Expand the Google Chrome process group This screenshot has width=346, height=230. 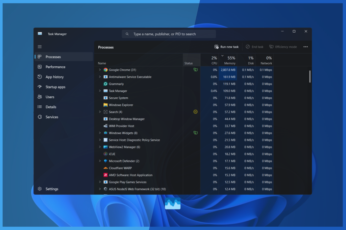100,70
